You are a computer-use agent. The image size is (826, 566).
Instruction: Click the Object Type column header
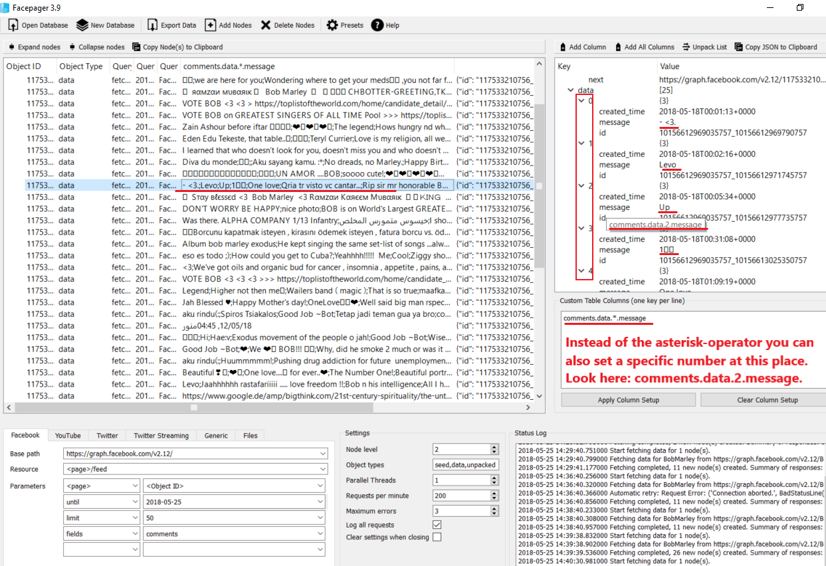(x=82, y=66)
